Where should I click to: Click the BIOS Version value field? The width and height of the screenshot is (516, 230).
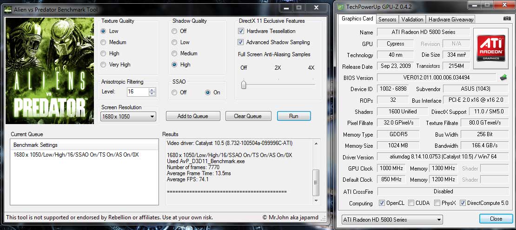437,78
